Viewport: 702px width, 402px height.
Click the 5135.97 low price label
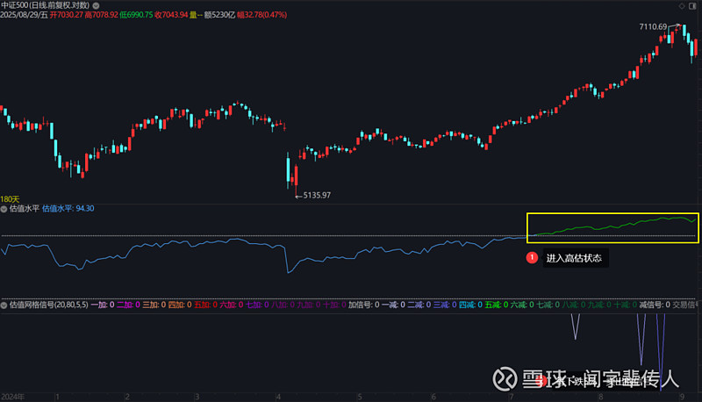click(317, 195)
